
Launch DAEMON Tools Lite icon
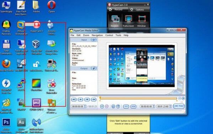[6, 86]
